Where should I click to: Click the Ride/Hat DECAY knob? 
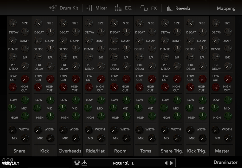pos(101,32)
